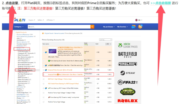This screenshot has width=179, height=104.
Task: Click the Steam logo
Action: click(x=127, y=73)
